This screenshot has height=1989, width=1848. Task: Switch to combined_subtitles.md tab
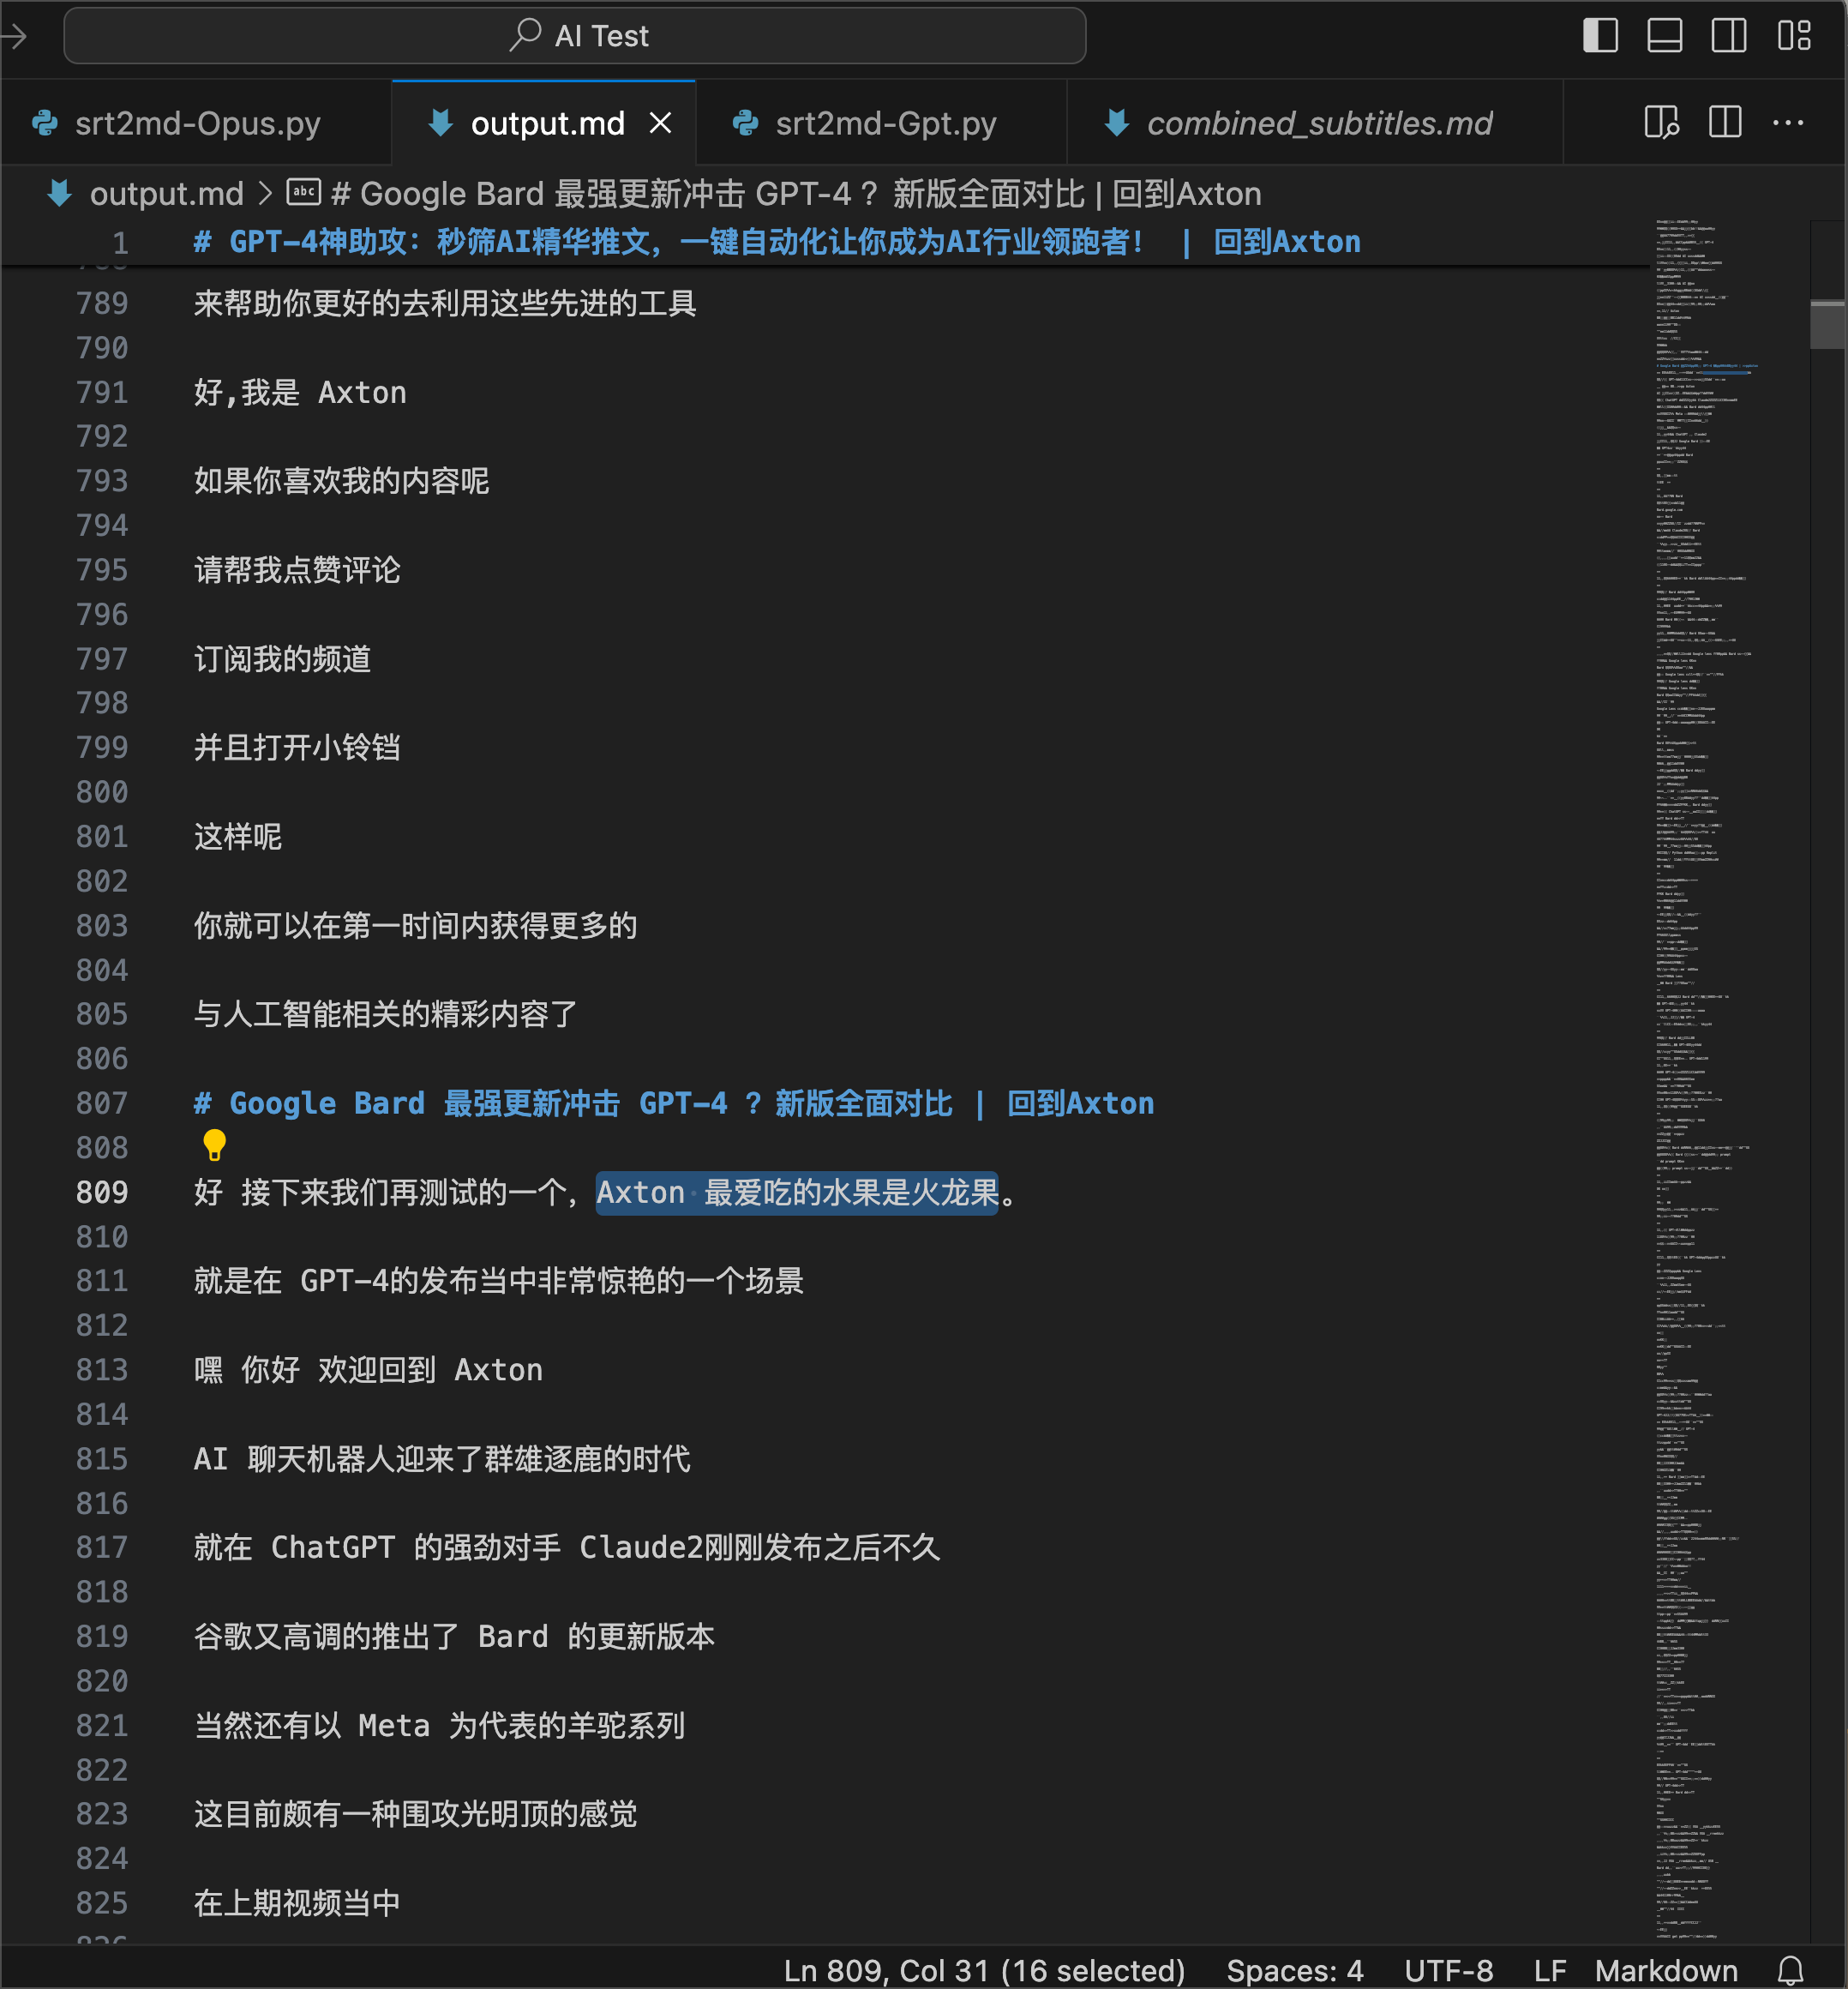[x=1318, y=123]
